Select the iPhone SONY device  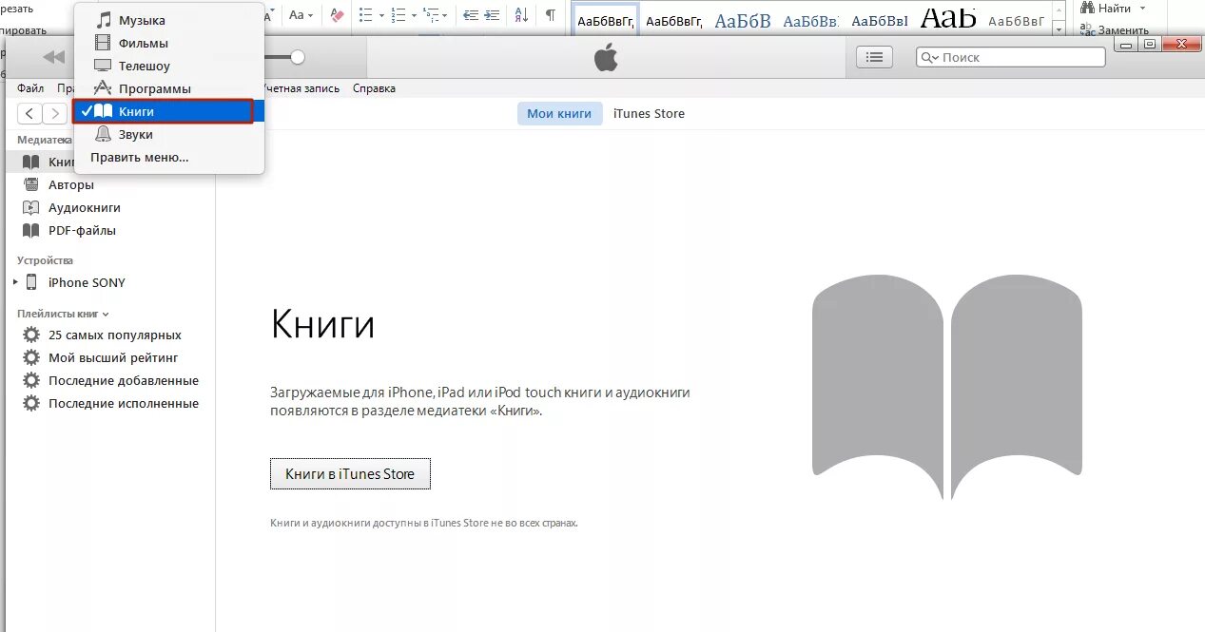click(87, 282)
